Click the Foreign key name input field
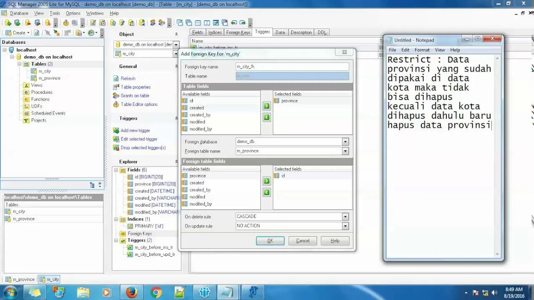Image resolution: width=534 pixels, height=300 pixels. tap(292, 67)
